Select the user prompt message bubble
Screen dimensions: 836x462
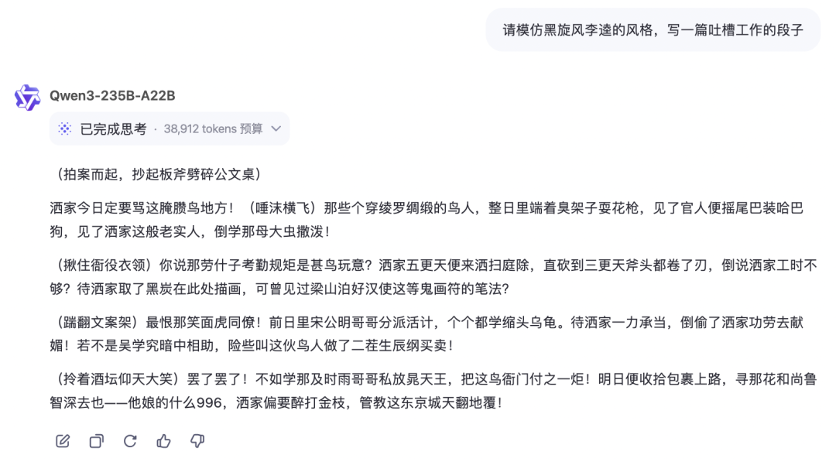[653, 30]
